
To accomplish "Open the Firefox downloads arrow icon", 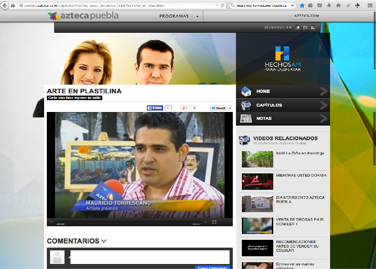I will [x=329, y=5].
